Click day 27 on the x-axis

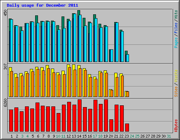[x=148, y=136]
